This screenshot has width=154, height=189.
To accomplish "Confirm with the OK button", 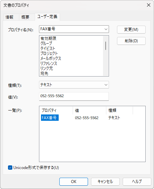I will tap(74, 182).
